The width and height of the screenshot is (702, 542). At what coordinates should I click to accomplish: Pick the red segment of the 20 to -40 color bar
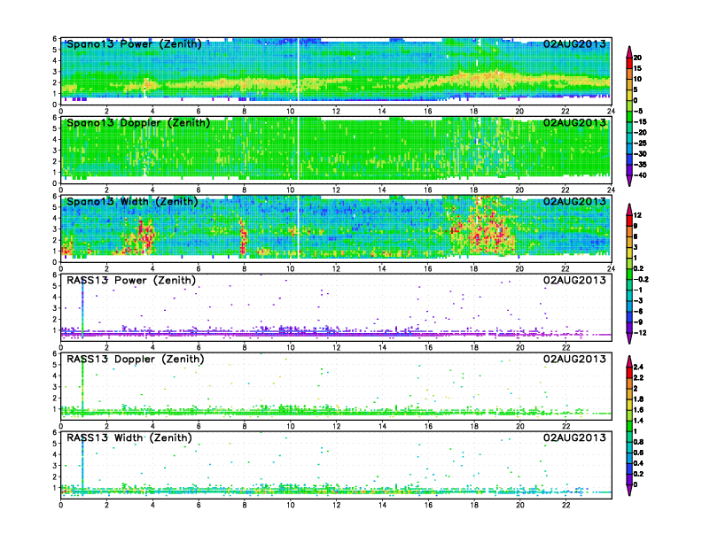pos(629,63)
